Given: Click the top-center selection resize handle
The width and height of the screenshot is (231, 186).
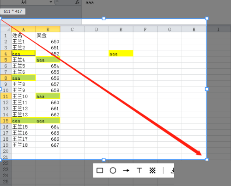Looking at the screenshot, I should pyautogui.click(x=103, y=18).
